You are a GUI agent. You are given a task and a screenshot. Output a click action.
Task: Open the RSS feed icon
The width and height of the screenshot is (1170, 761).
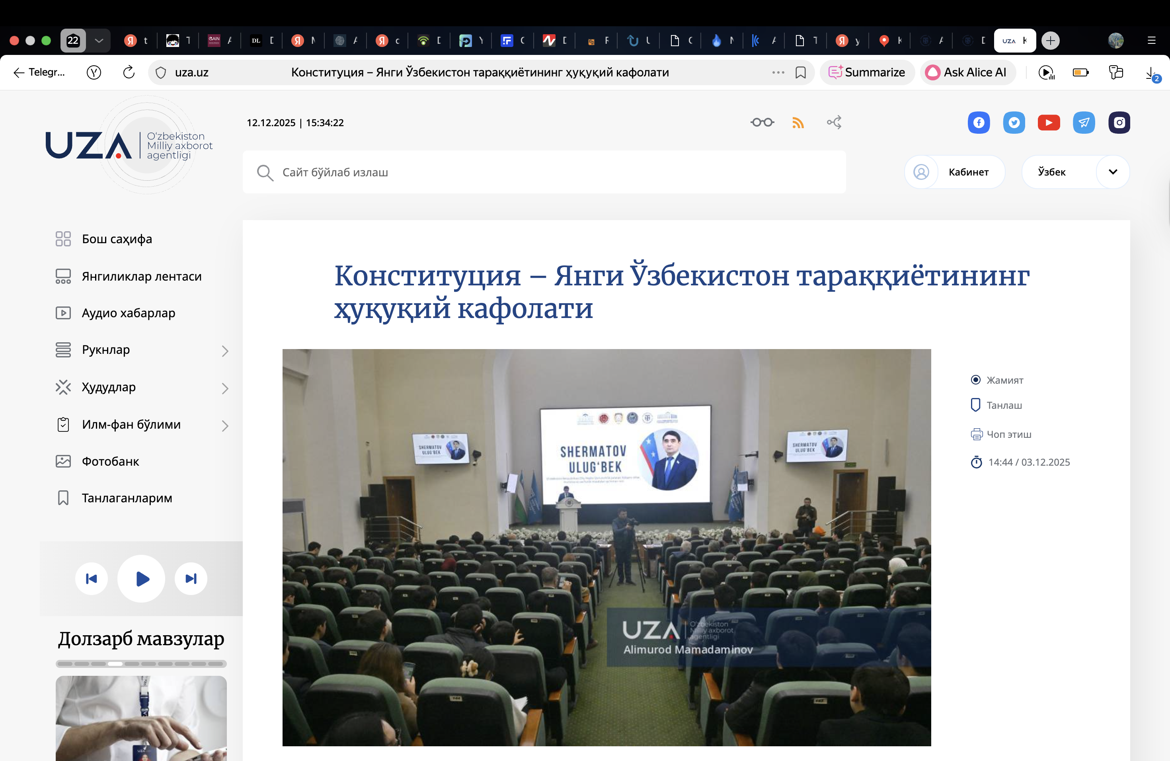point(798,123)
